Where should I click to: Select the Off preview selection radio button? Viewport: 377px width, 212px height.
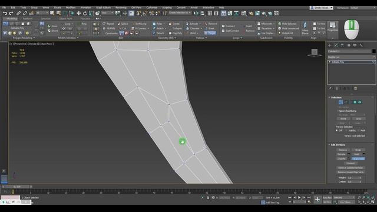(x=337, y=131)
